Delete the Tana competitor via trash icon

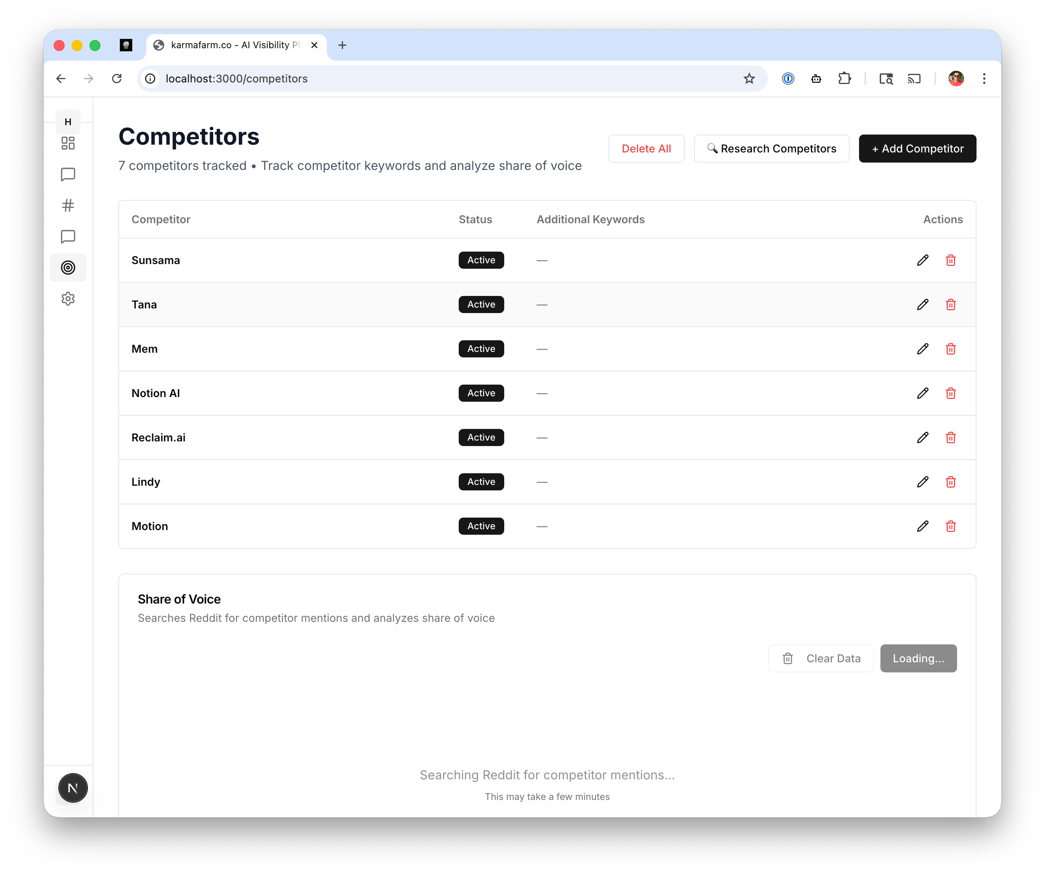click(x=950, y=304)
